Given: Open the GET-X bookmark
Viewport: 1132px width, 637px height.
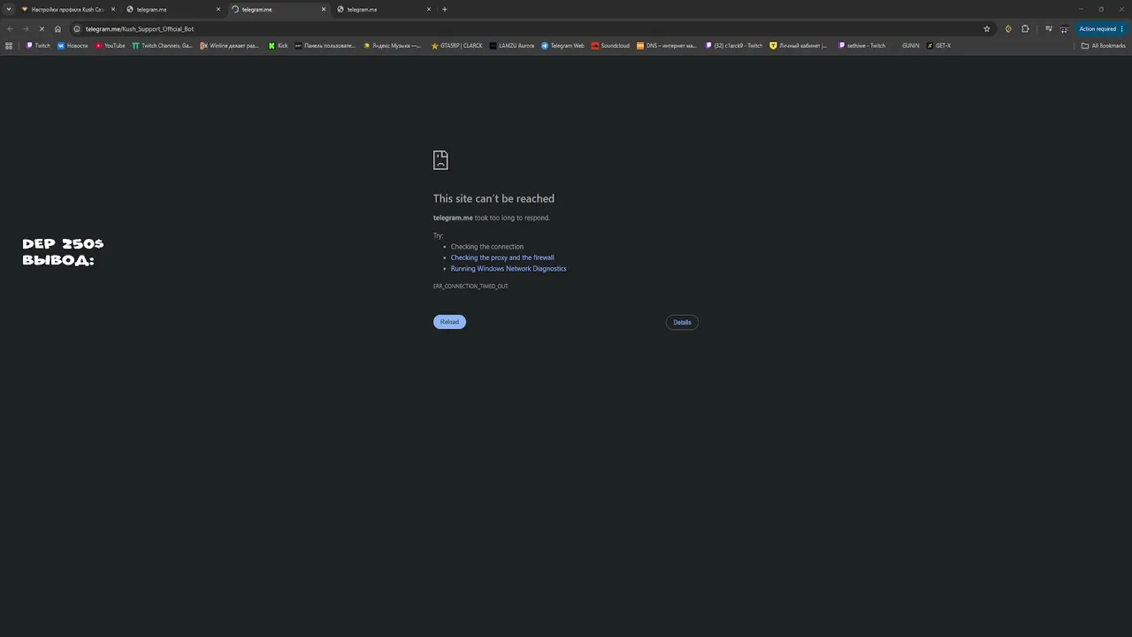Looking at the screenshot, I should pos(939,45).
